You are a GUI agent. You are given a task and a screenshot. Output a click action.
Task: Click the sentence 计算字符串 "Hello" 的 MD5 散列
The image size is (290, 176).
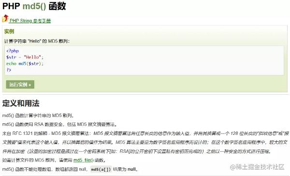coord(37,41)
